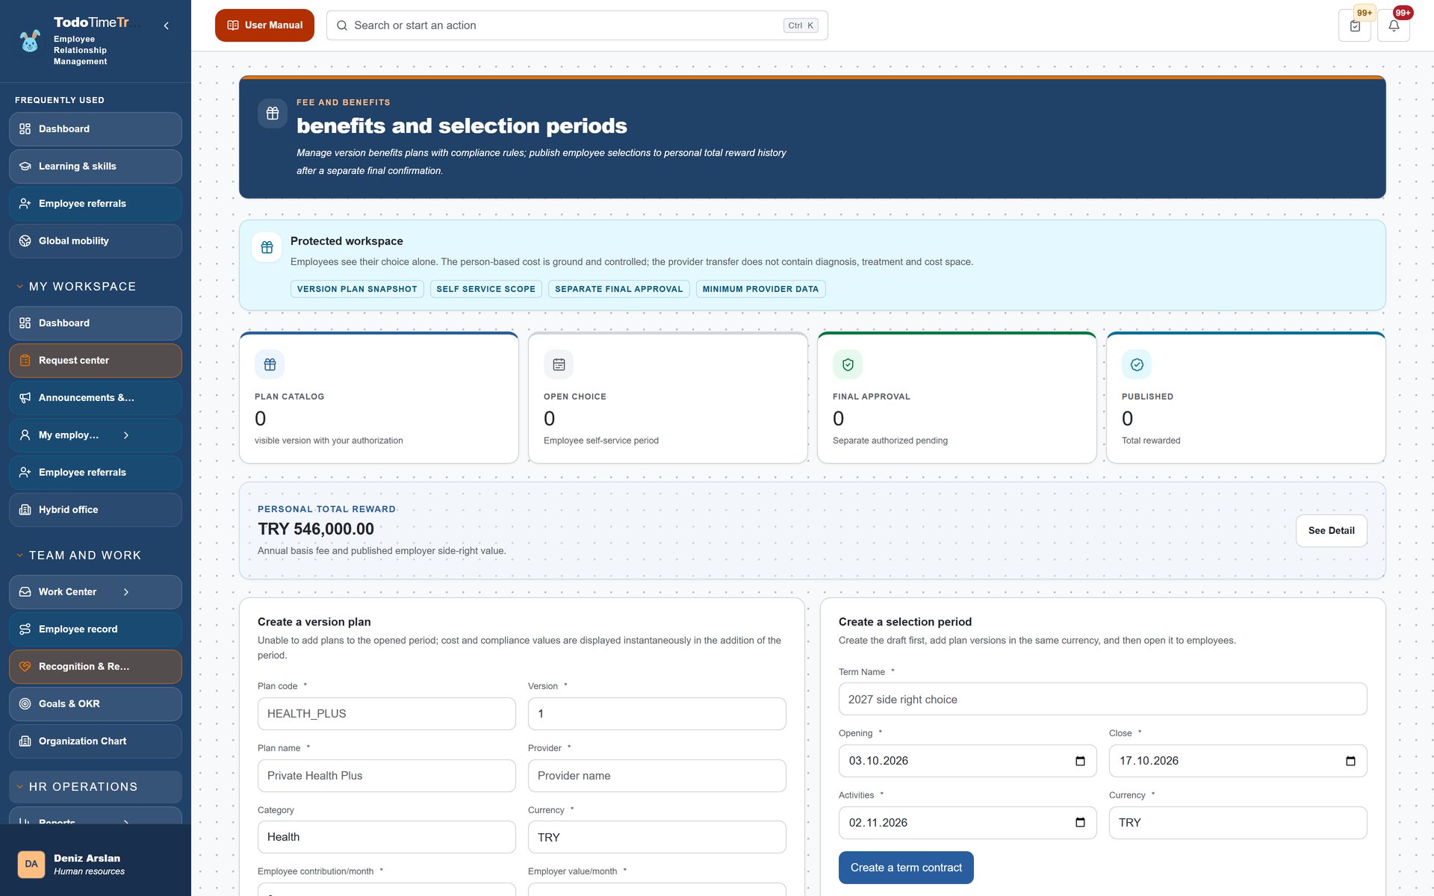Open Request center in sidebar
The width and height of the screenshot is (1434, 896).
pyautogui.click(x=96, y=361)
